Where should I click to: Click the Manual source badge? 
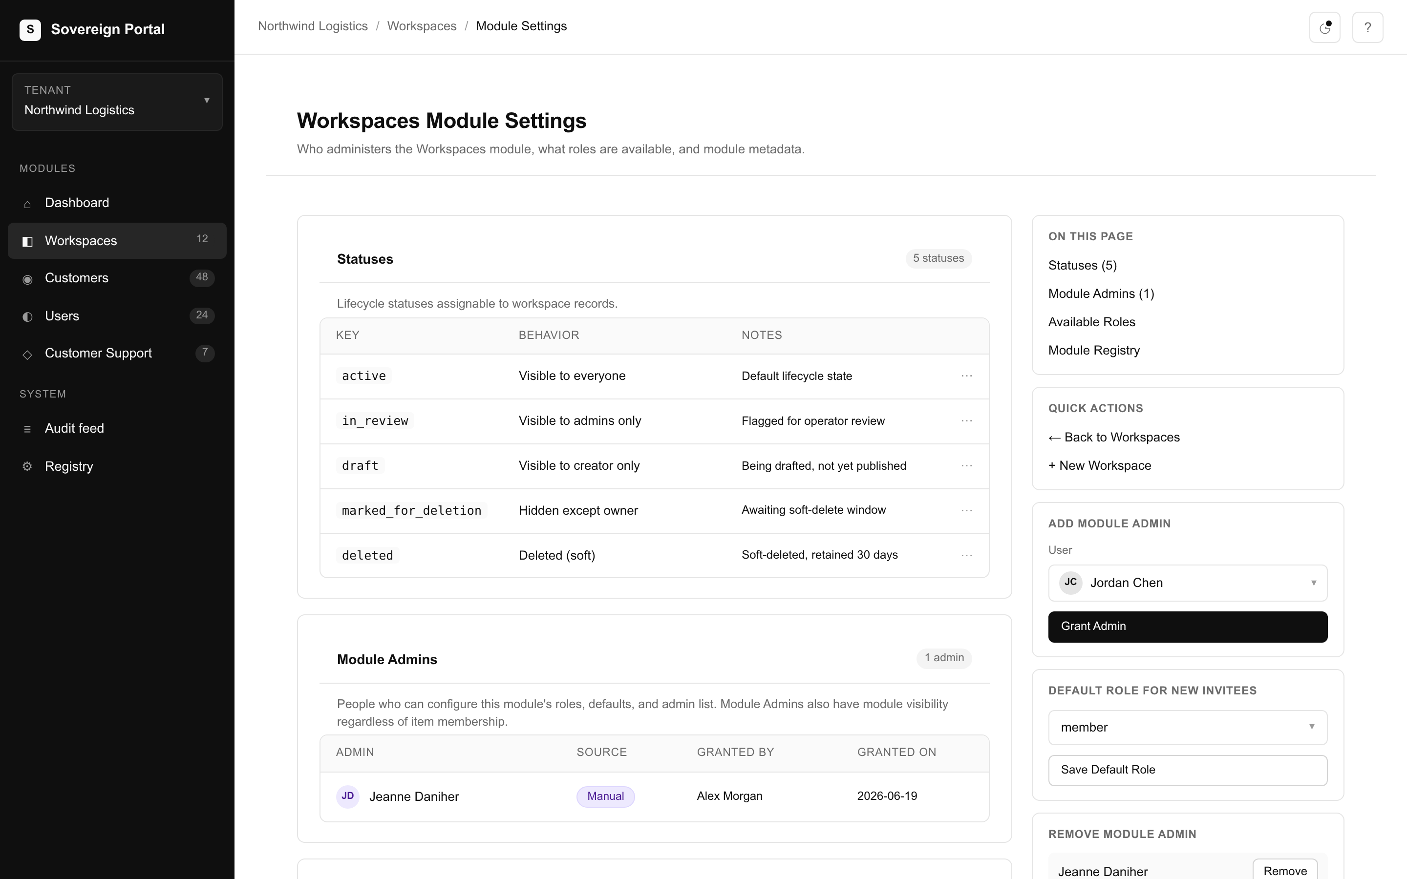click(605, 796)
